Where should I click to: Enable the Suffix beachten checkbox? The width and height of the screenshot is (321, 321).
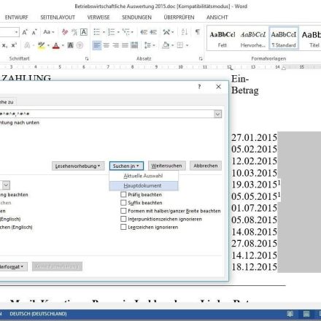click(x=123, y=203)
